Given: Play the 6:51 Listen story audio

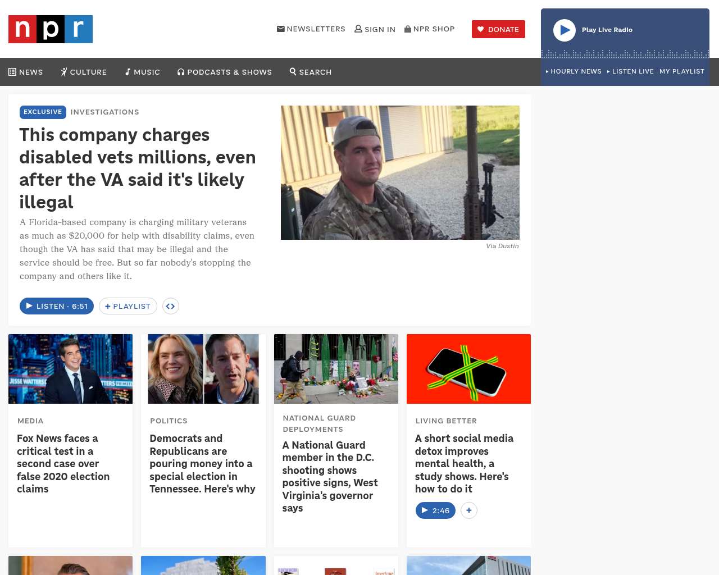Looking at the screenshot, I should coord(57,306).
